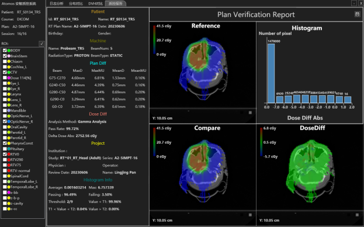Uncheck the BrainStem ROI checkbox

pyautogui.click(x=5, y=56)
